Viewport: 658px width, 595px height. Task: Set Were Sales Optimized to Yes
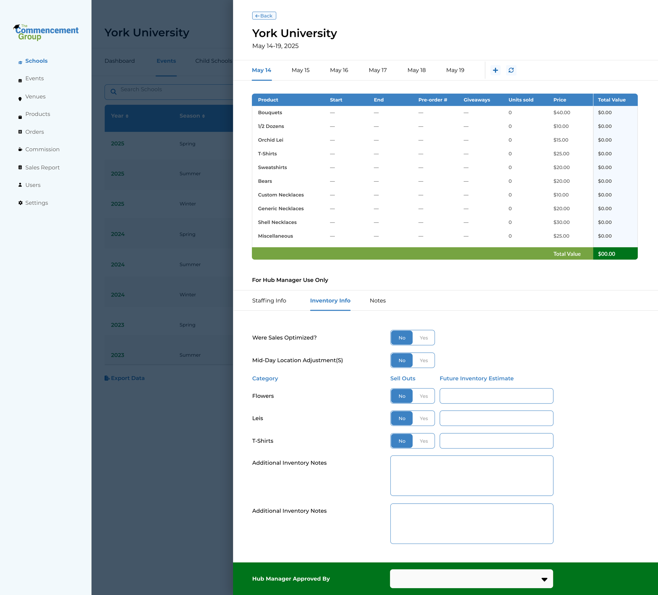(423, 338)
